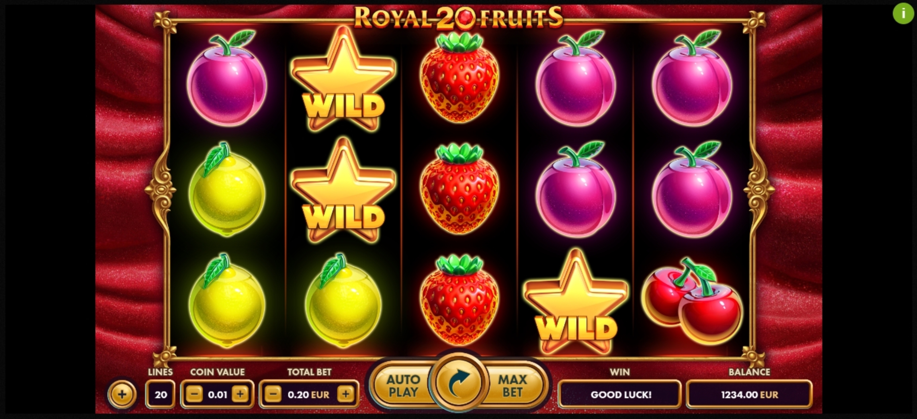Click the coin value 0.01 field
This screenshot has width=917, height=419.
tap(217, 394)
